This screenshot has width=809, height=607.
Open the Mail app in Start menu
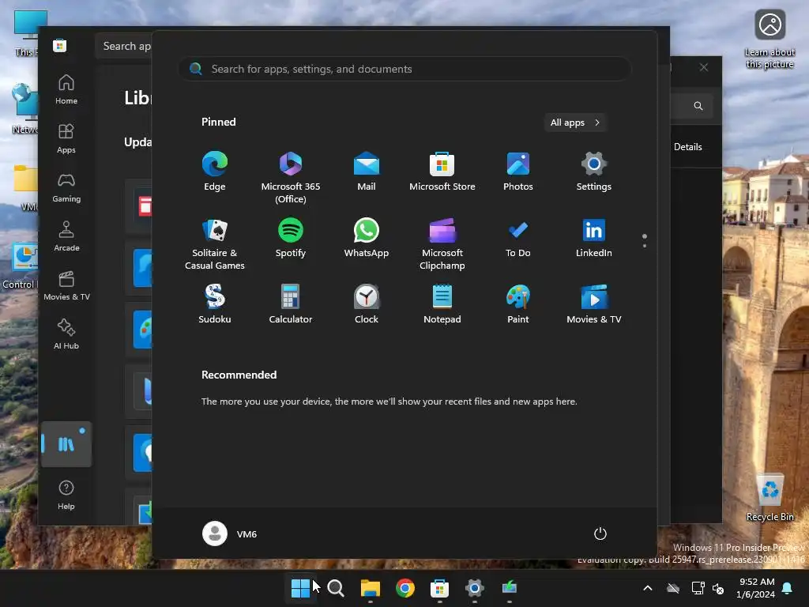tap(367, 172)
